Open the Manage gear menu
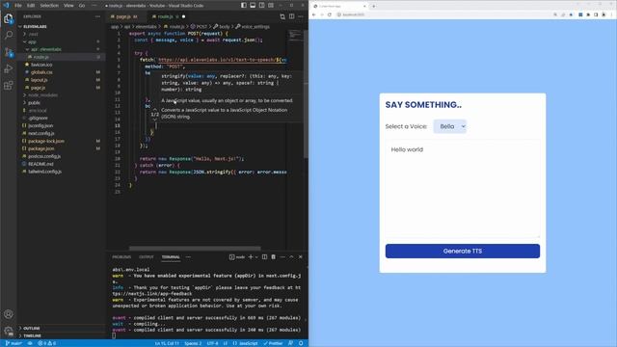This screenshot has width=617, height=347. pyautogui.click(x=9, y=331)
